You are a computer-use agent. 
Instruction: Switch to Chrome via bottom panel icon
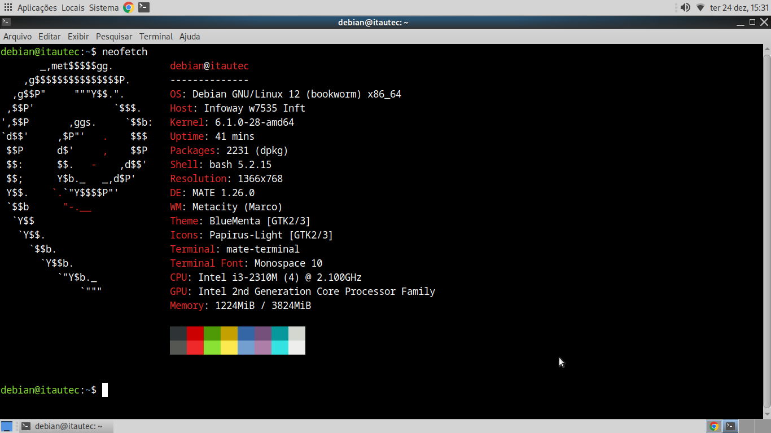(714, 426)
